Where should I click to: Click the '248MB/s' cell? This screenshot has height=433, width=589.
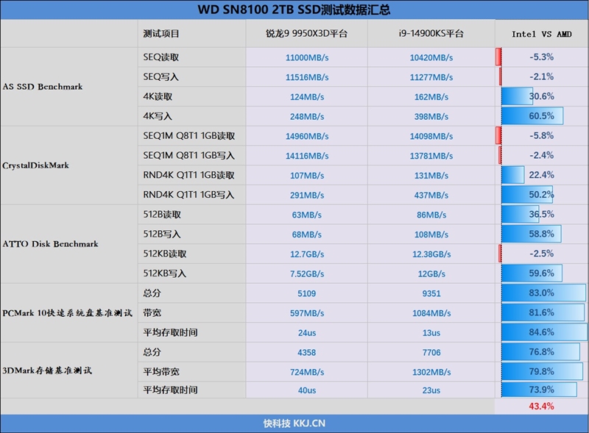tap(307, 116)
